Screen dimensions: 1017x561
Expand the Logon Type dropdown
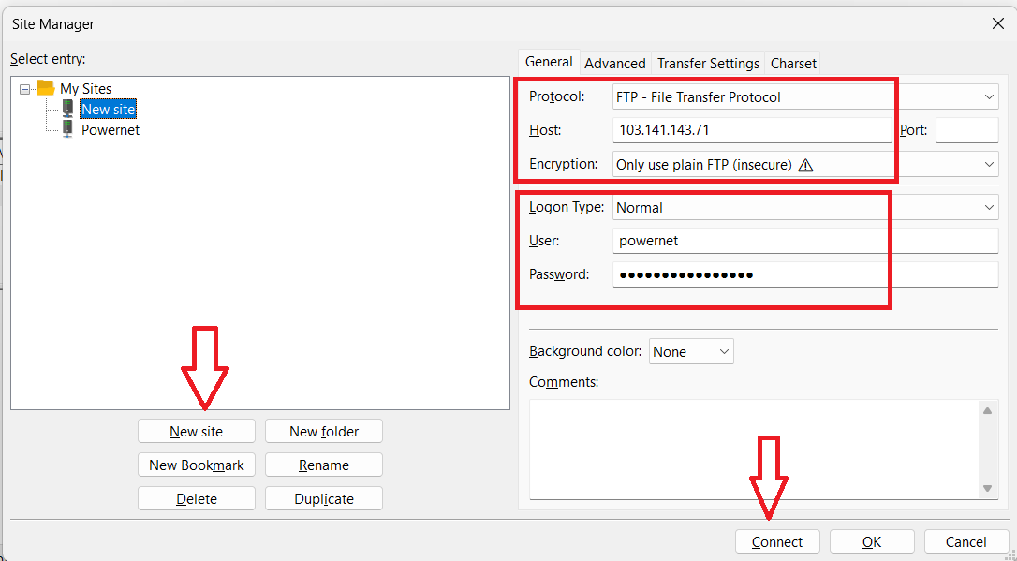[990, 207]
